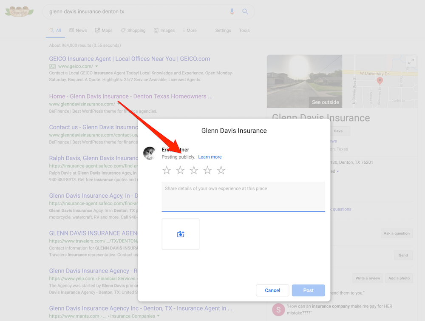This screenshot has width=425, height=321.
Task: Click the Write a review button
Action: coord(368,278)
